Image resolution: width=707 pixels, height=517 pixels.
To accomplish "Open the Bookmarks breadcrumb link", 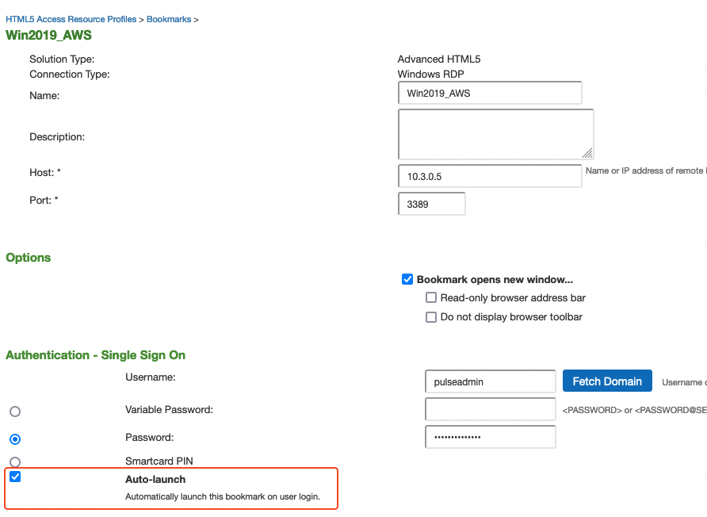I will tap(169, 18).
